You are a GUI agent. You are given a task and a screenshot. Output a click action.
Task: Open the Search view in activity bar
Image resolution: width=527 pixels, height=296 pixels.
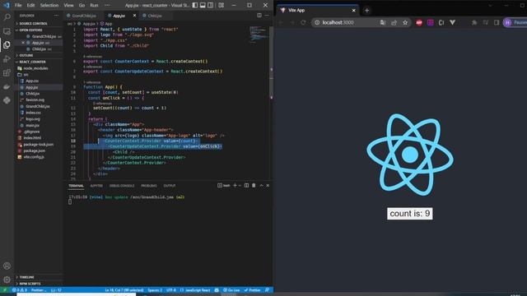pyautogui.click(x=7, y=17)
